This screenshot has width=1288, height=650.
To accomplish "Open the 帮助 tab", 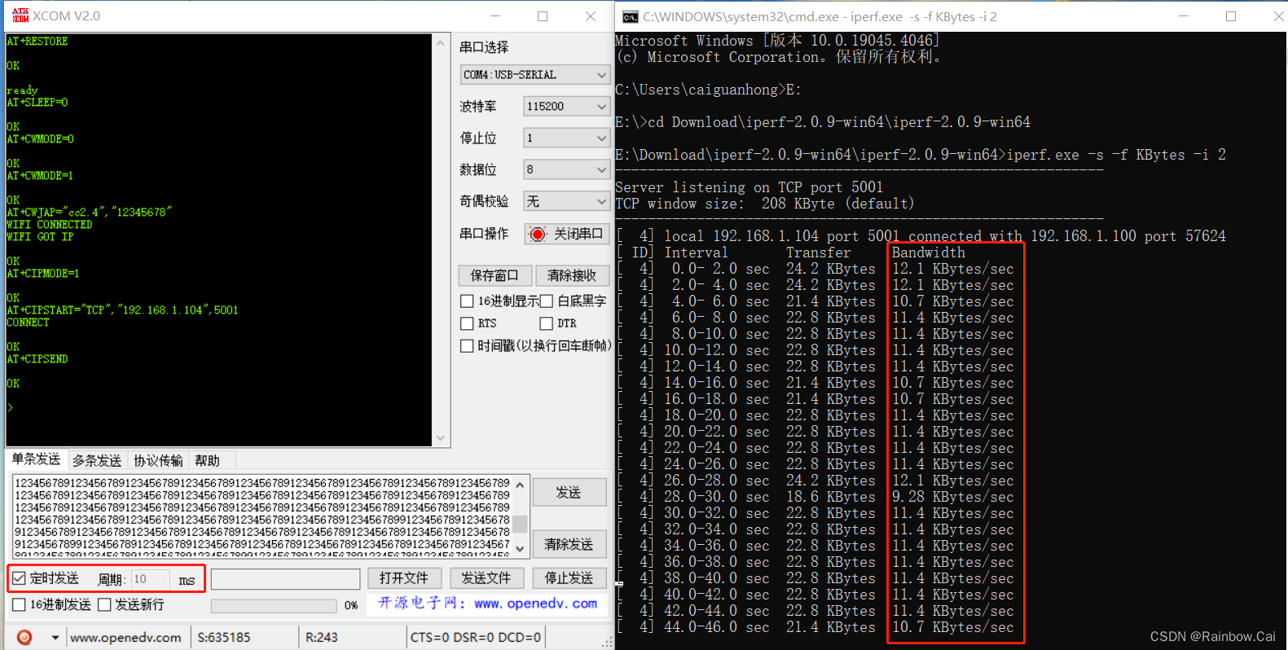I will (x=208, y=460).
